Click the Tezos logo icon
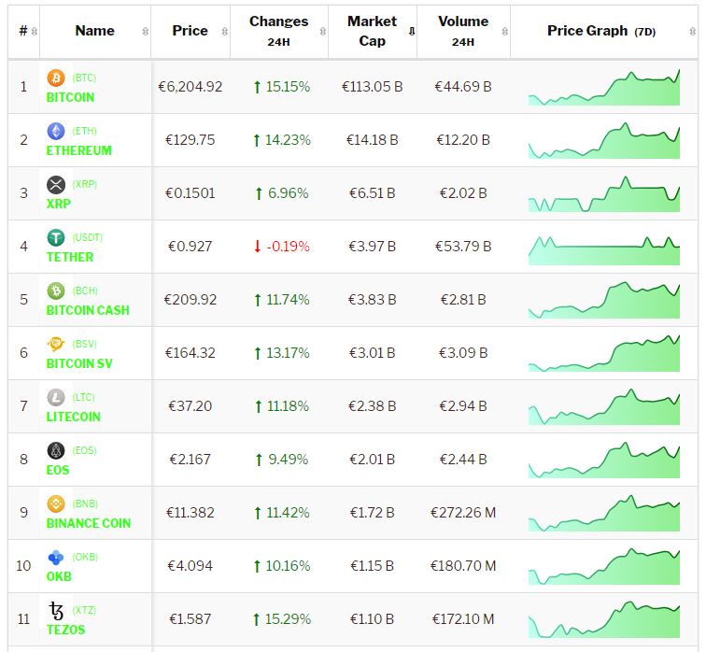 pyautogui.click(x=55, y=610)
